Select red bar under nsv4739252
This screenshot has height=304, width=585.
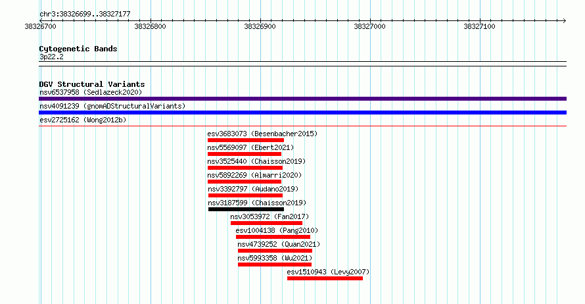point(275,251)
